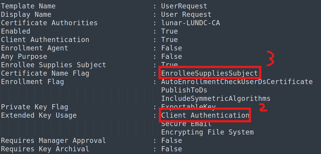This screenshot has height=154, width=321.
Task: Select the AutoEnrollmentCheckUserDsCertificate enrollment flag
Action: coord(237,82)
